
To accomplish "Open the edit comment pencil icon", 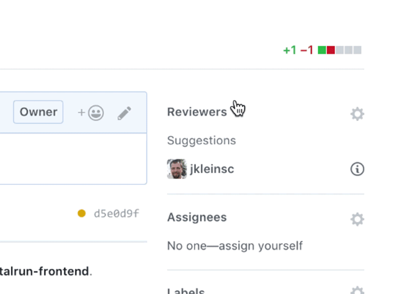I will 124,112.
